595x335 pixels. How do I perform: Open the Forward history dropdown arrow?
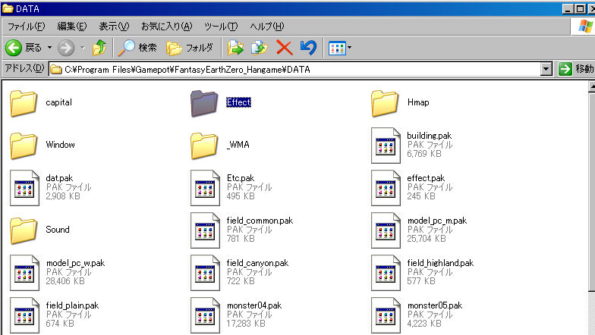coord(82,48)
